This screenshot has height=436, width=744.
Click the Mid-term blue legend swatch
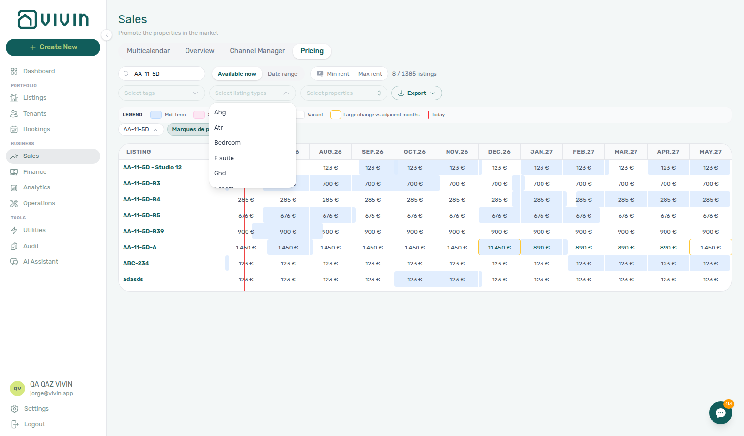click(x=156, y=115)
